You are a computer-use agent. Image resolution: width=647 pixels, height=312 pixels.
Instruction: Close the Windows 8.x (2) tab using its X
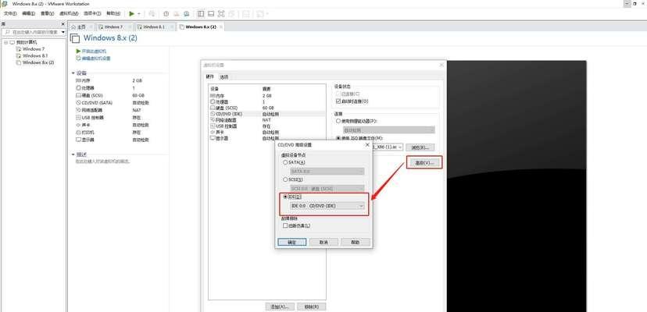(x=221, y=27)
